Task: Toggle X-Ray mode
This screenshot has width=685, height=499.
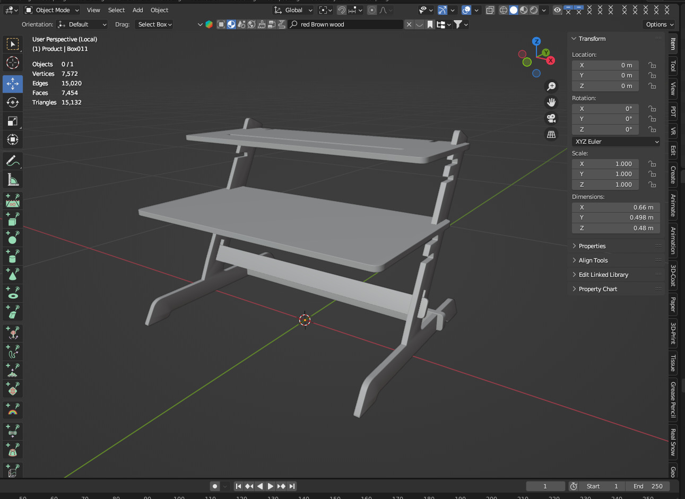Action: [x=490, y=10]
